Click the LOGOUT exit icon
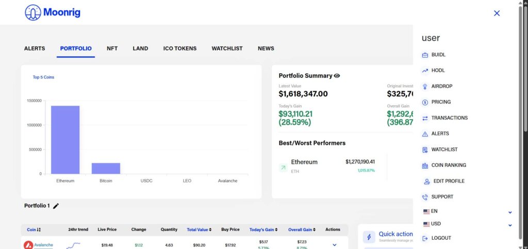This screenshot has height=249, width=528. pyautogui.click(x=425, y=238)
